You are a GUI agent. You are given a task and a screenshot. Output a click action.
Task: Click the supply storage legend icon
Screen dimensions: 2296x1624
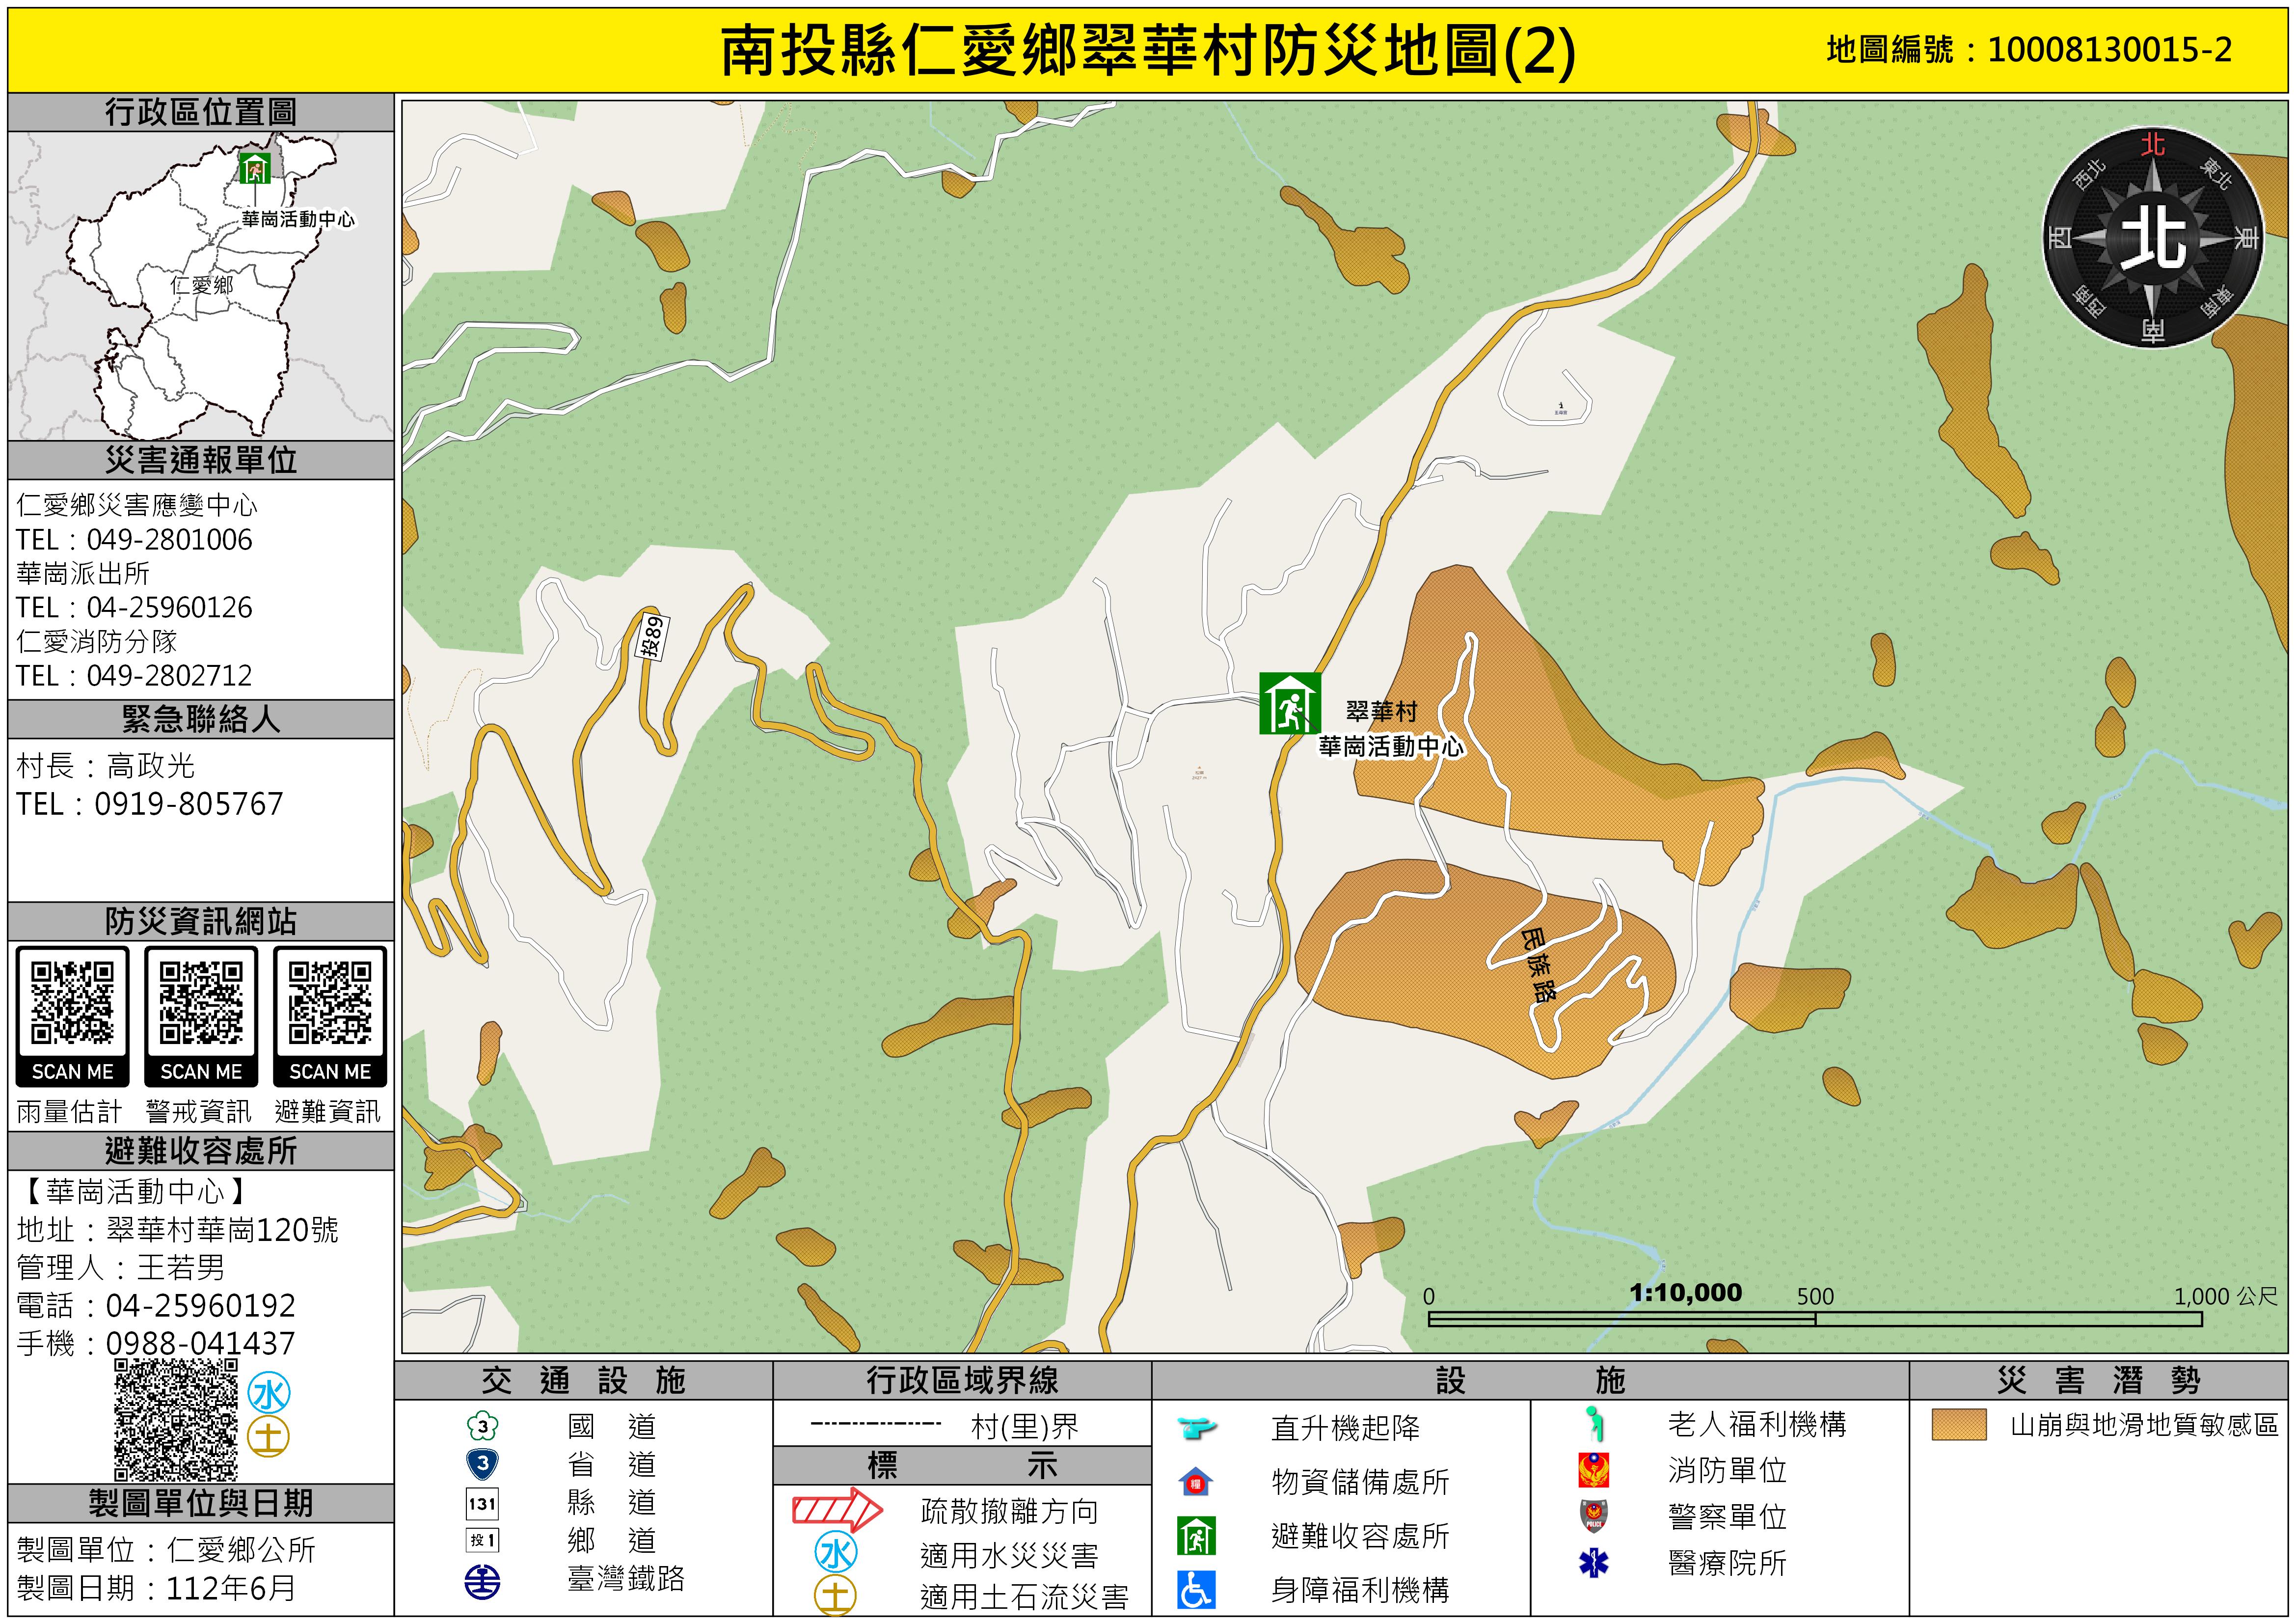[1196, 1482]
